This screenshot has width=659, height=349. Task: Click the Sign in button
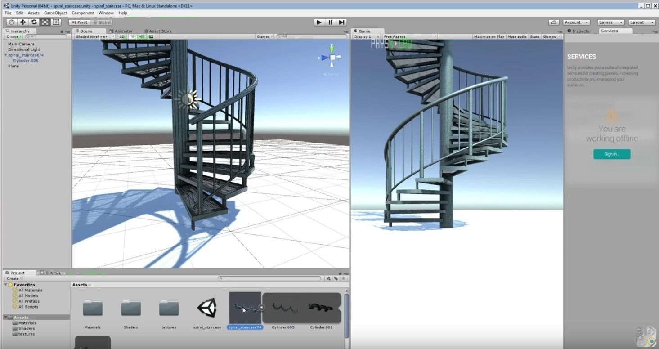[x=611, y=154]
